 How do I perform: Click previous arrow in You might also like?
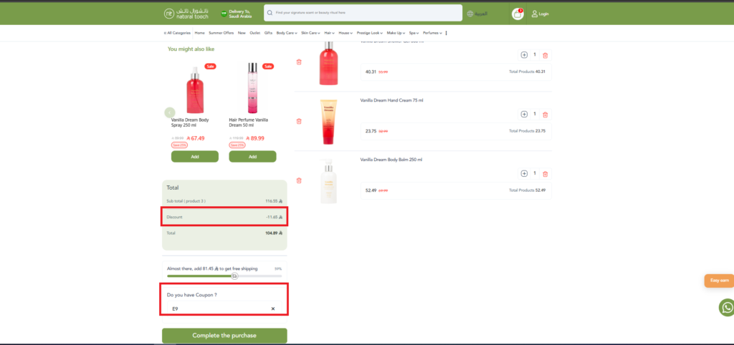[x=169, y=112]
